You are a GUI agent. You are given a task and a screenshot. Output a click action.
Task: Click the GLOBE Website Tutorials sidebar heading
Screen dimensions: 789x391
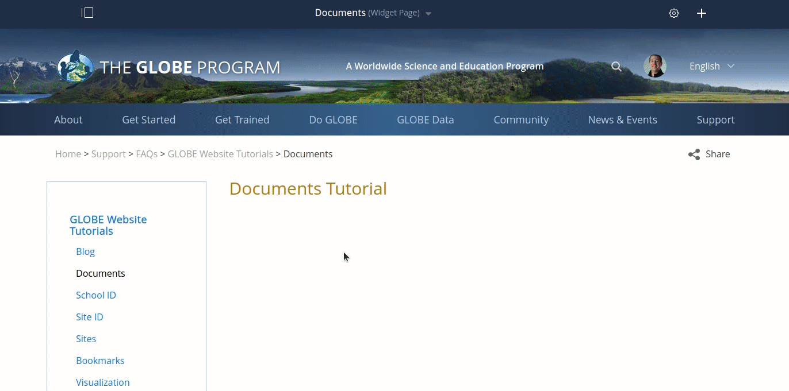(108, 225)
